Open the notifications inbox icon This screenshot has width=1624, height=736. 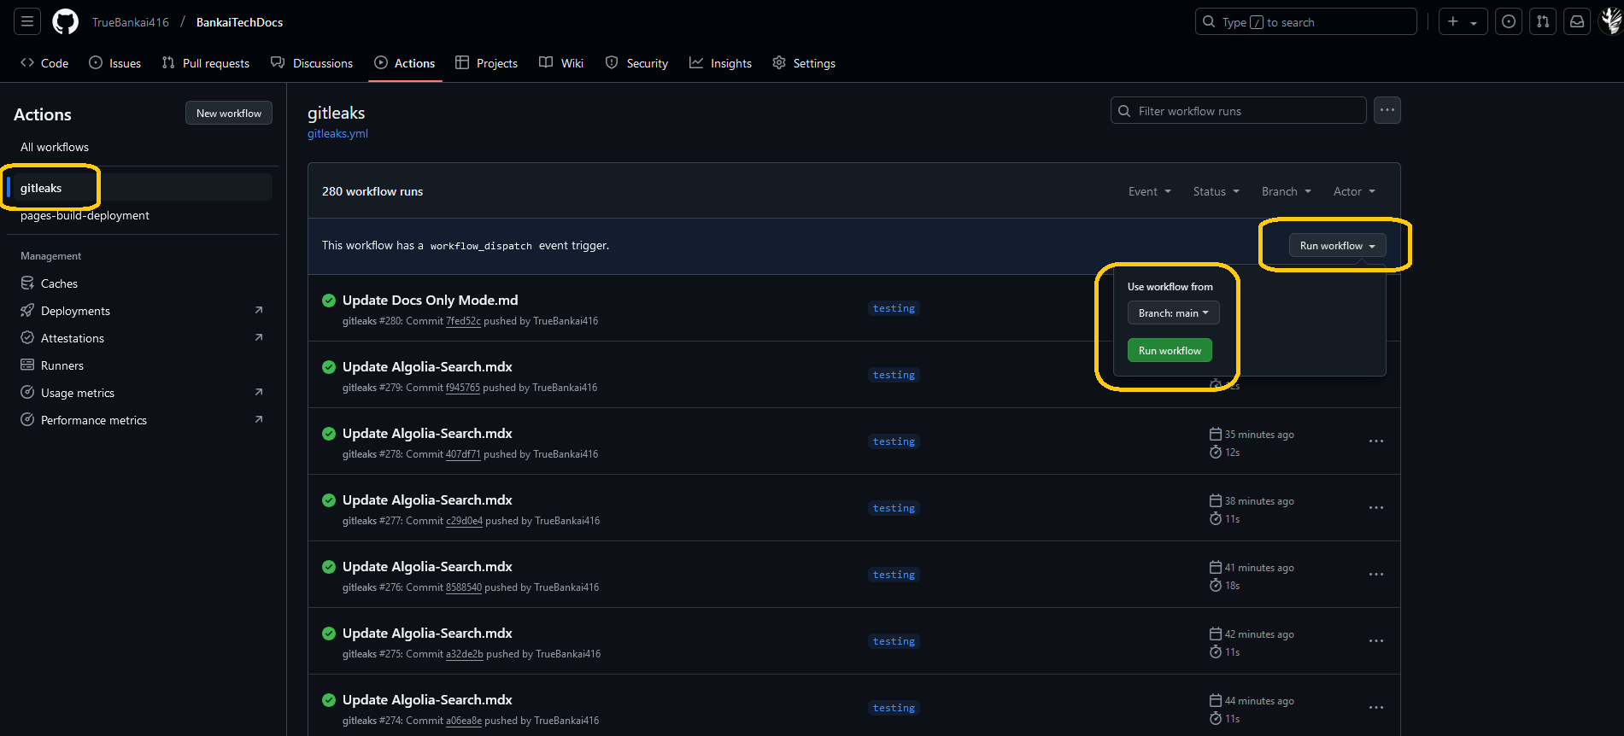[x=1577, y=22]
